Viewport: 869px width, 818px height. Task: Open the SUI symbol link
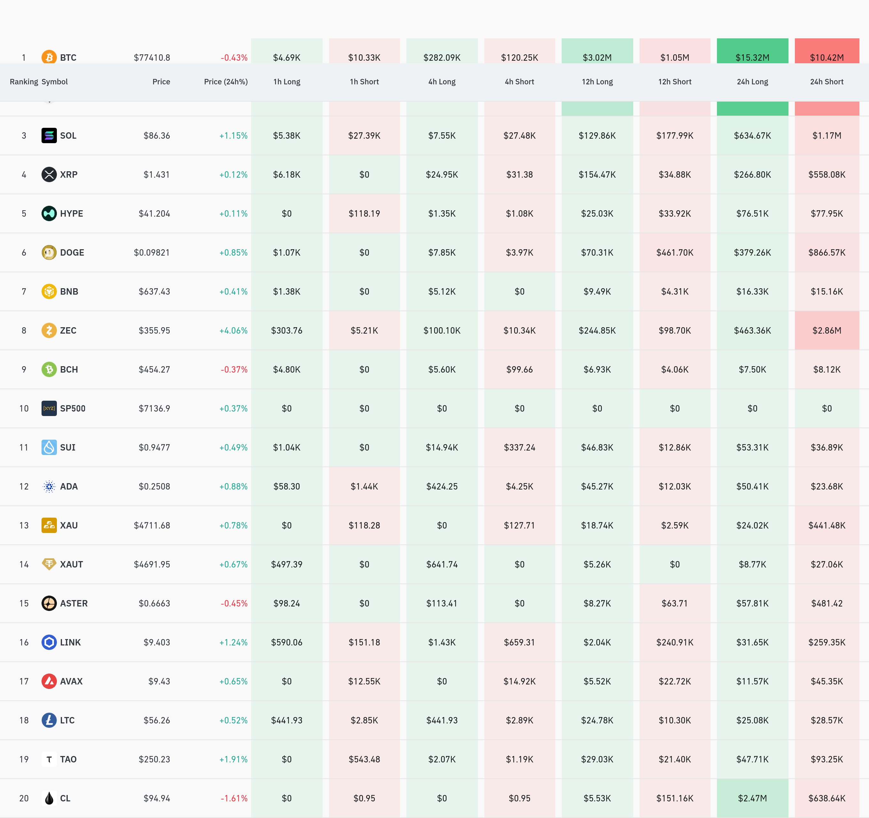pyautogui.click(x=67, y=447)
